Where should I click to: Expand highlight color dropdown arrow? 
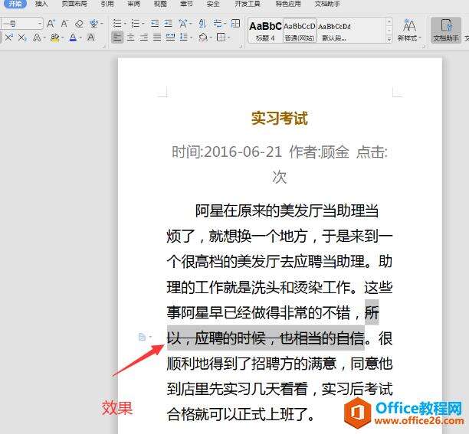pos(63,38)
